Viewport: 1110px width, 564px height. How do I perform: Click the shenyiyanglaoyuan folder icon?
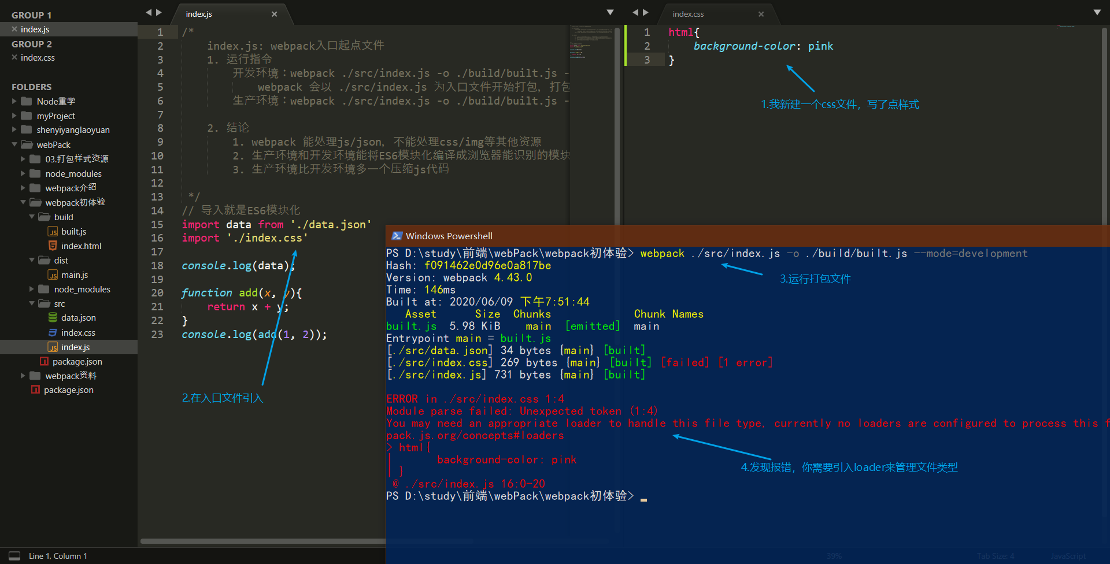26,129
